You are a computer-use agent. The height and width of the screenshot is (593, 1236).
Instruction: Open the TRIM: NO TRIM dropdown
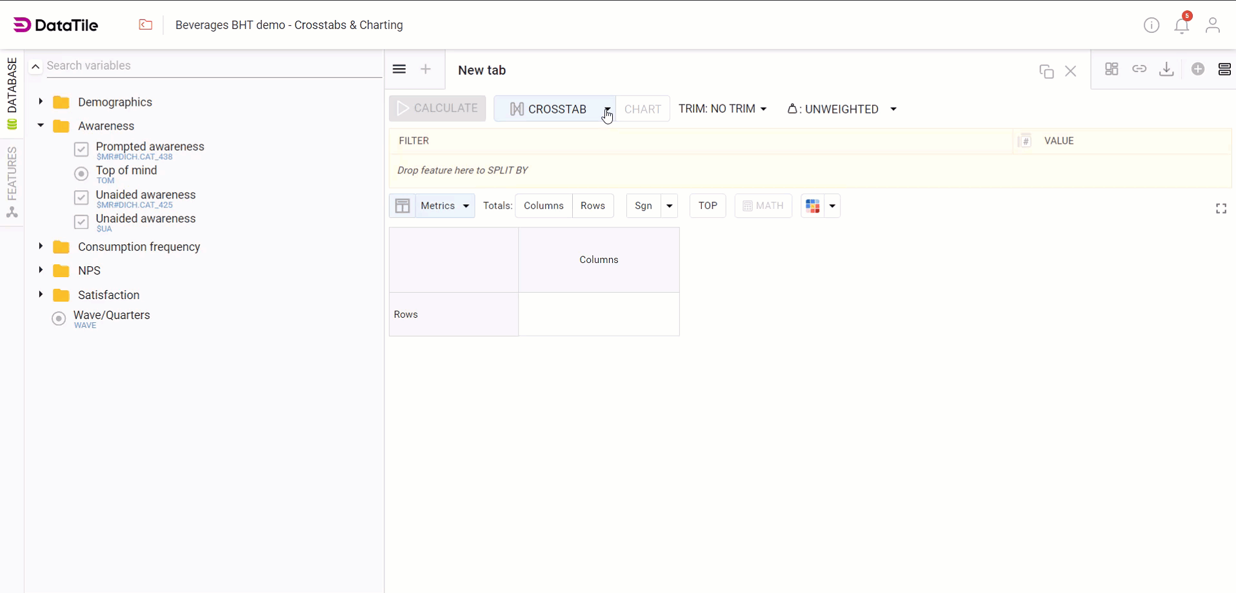(723, 109)
